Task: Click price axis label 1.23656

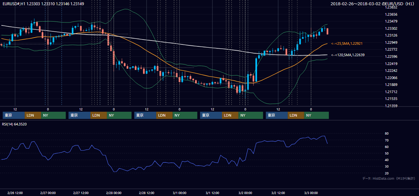Action: coord(391,14)
